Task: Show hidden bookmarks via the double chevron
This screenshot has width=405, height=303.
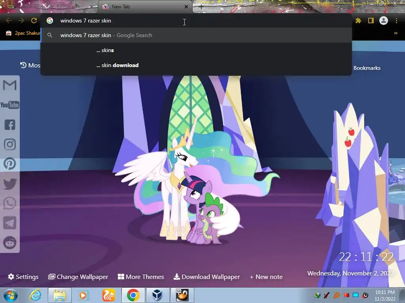Action: tap(396, 33)
